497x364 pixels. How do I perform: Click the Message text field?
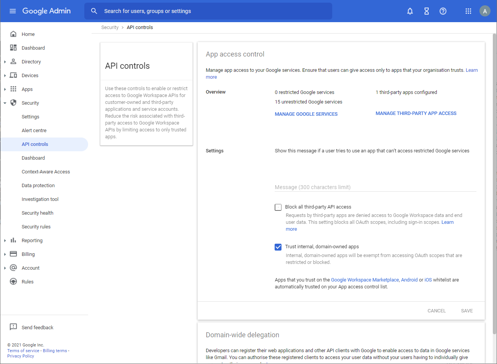click(x=375, y=187)
